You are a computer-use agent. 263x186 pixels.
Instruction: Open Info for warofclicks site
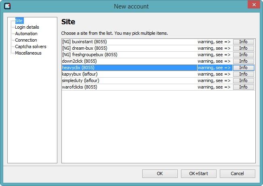pos(243,87)
